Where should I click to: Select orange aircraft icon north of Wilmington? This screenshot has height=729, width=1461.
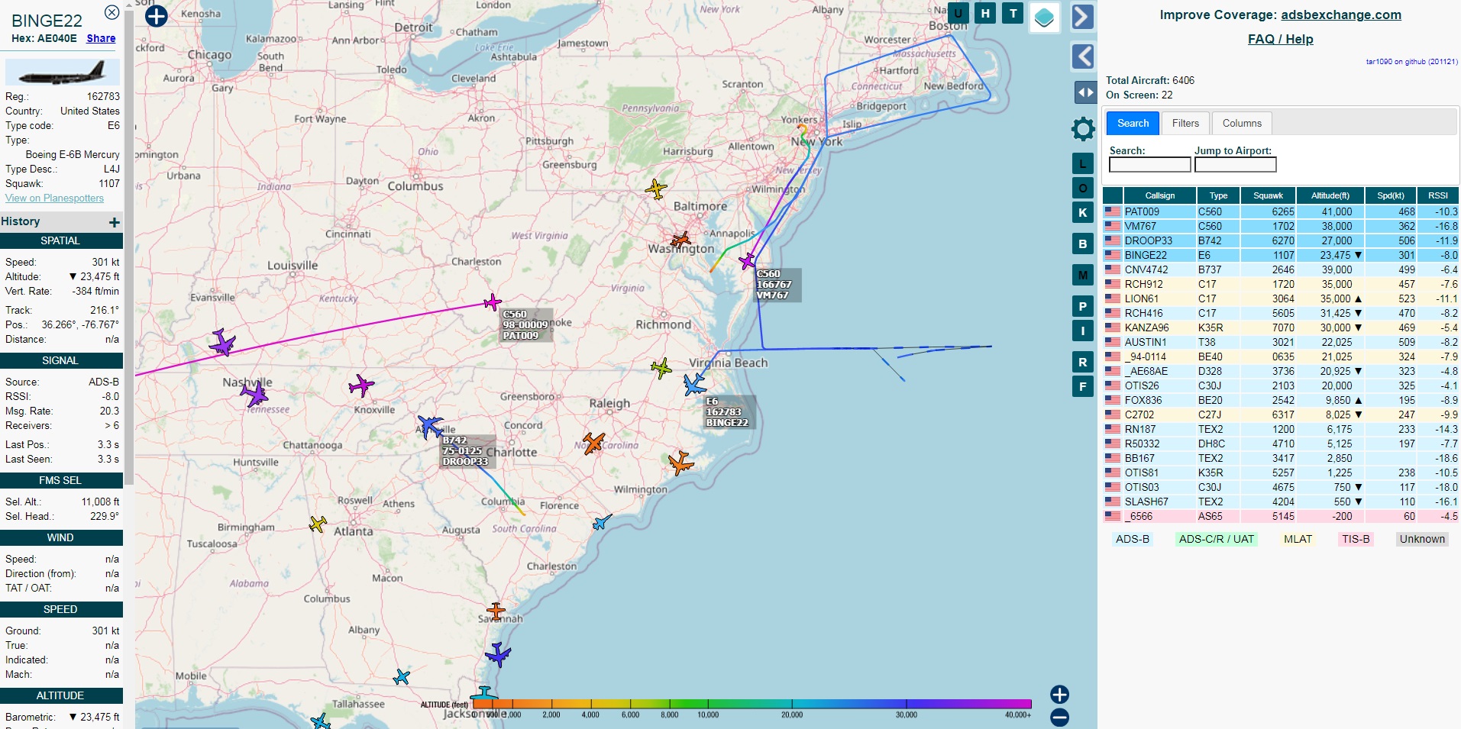tap(680, 462)
